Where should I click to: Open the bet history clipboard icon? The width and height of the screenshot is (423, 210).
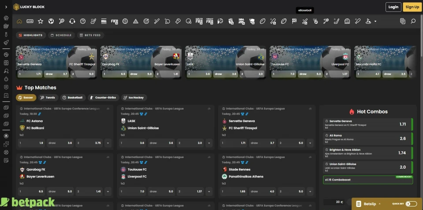(x=402, y=21)
